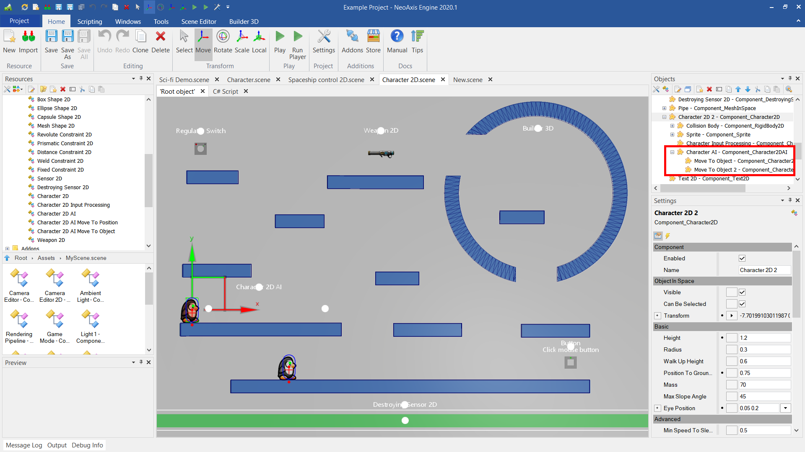
Task: Open the Store icon
Action: pyautogui.click(x=373, y=42)
